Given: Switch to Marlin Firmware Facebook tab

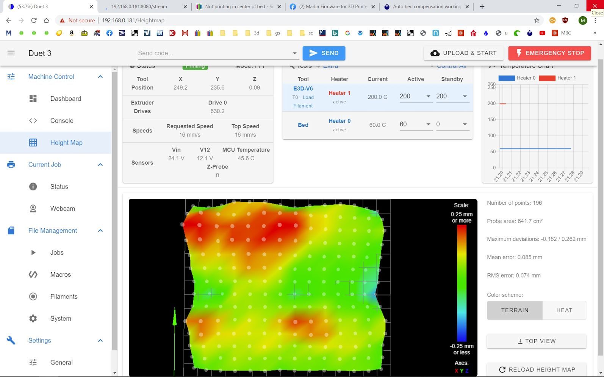Looking at the screenshot, I should tap(333, 6).
